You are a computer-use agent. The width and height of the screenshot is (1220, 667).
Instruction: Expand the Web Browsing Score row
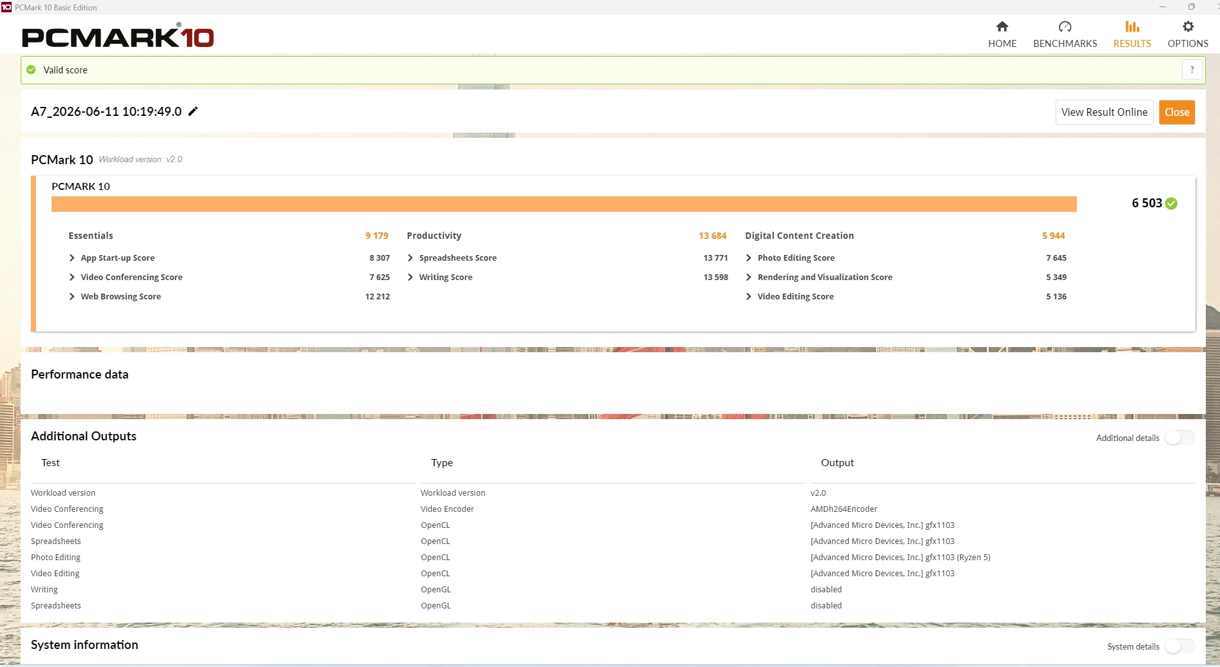72,296
